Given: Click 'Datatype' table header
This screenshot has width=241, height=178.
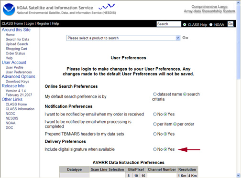Looking at the screenshot, I should 74,169.
